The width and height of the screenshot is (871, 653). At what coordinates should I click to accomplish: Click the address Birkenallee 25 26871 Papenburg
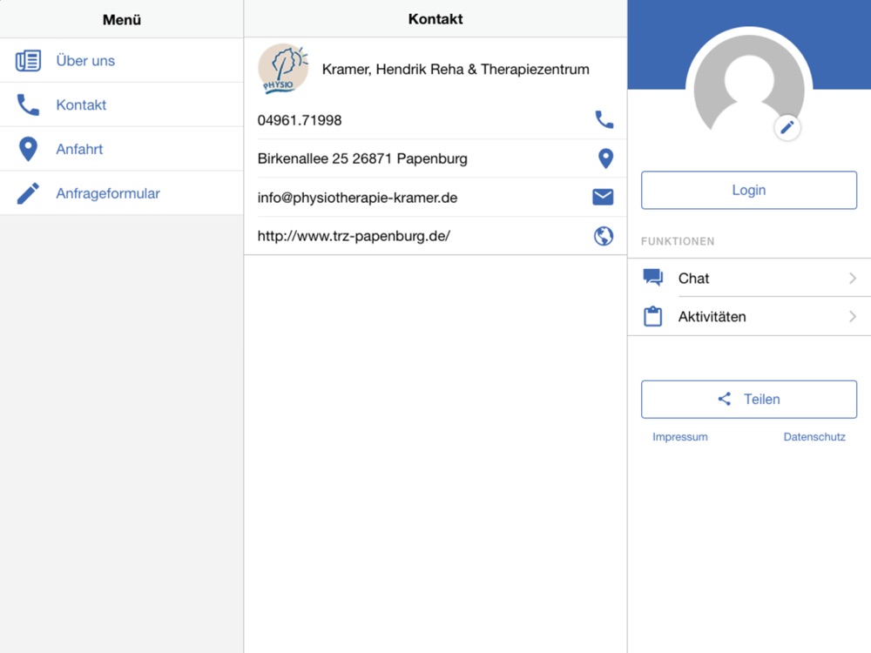pyautogui.click(x=362, y=158)
